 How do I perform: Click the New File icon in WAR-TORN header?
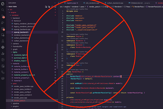46,7
